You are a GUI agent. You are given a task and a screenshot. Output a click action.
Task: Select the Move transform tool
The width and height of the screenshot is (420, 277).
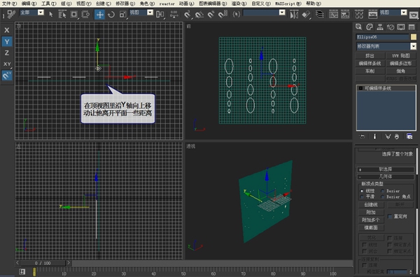pos(99,14)
